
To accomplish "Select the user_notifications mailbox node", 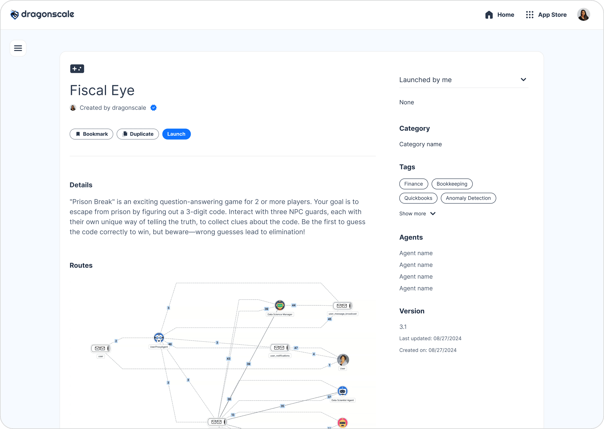I will 280,348.
